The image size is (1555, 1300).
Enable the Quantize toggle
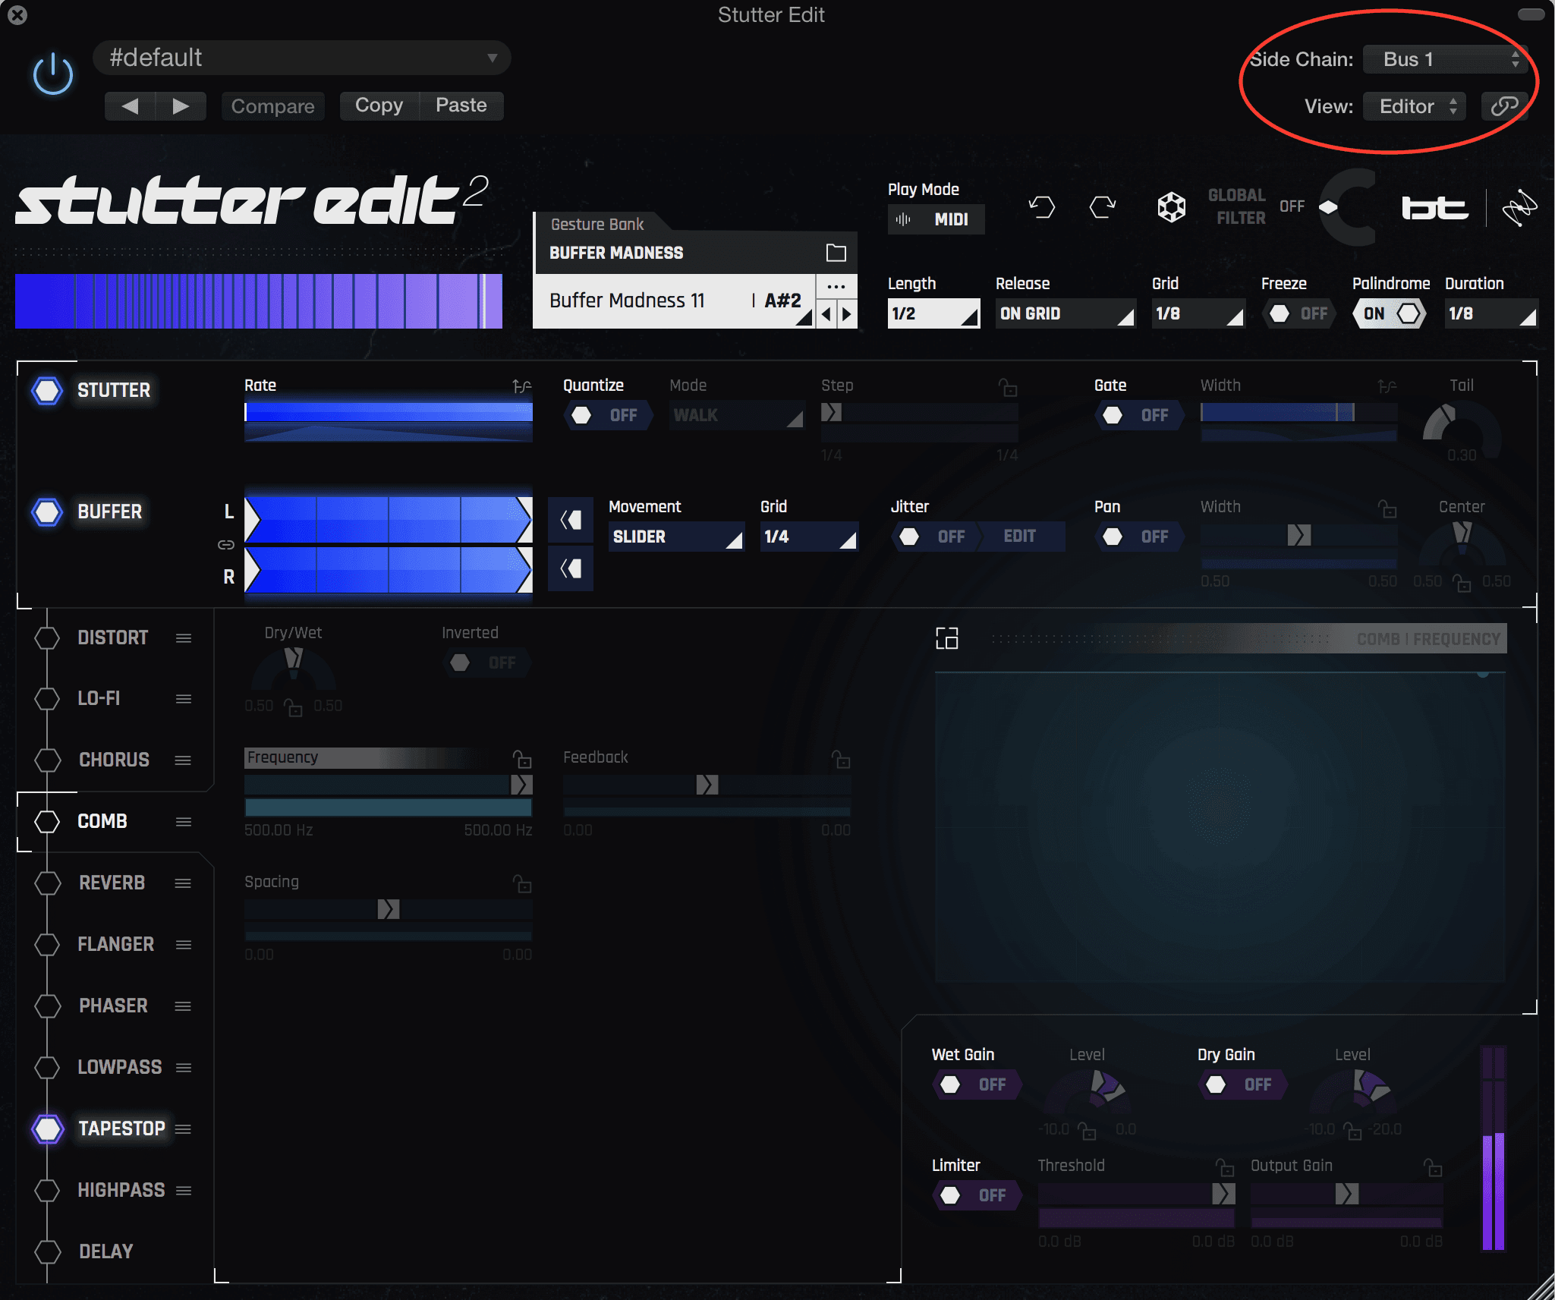point(608,415)
